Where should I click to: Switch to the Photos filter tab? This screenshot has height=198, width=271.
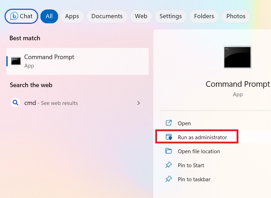tap(236, 16)
